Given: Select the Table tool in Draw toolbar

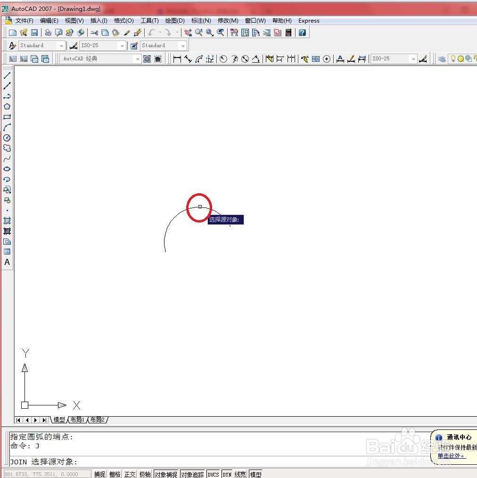Looking at the screenshot, I should [x=7, y=252].
